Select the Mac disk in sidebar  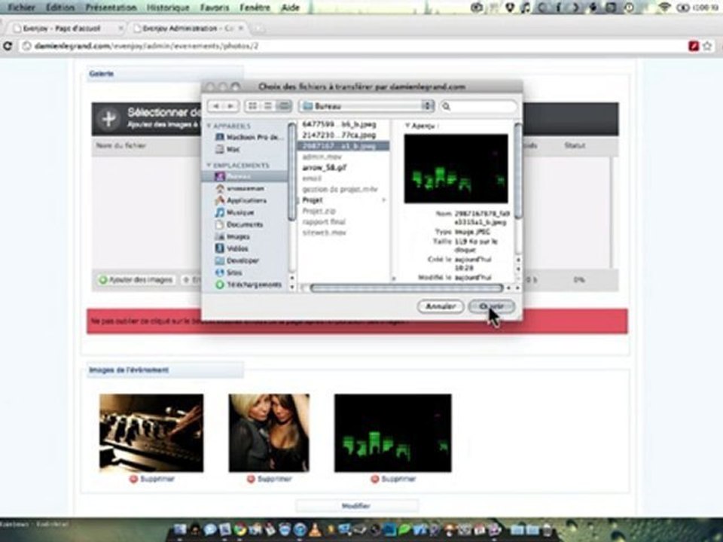(x=228, y=149)
